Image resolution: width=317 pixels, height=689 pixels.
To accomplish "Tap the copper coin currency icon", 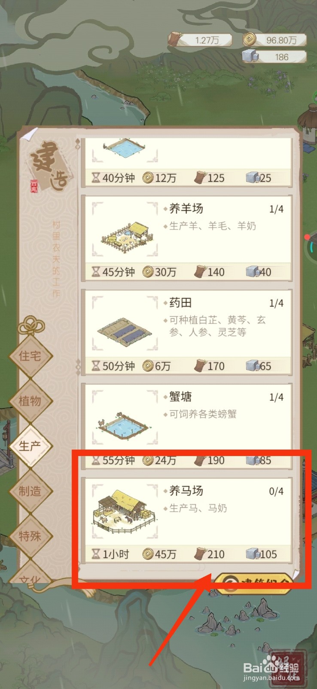I will pos(248,40).
